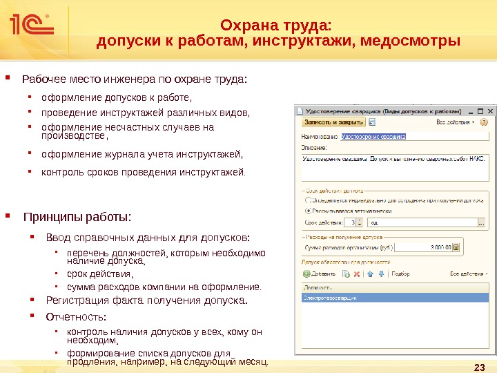497x373 pixels.
Task: Delete row with the red X icon
Action: pos(357,274)
